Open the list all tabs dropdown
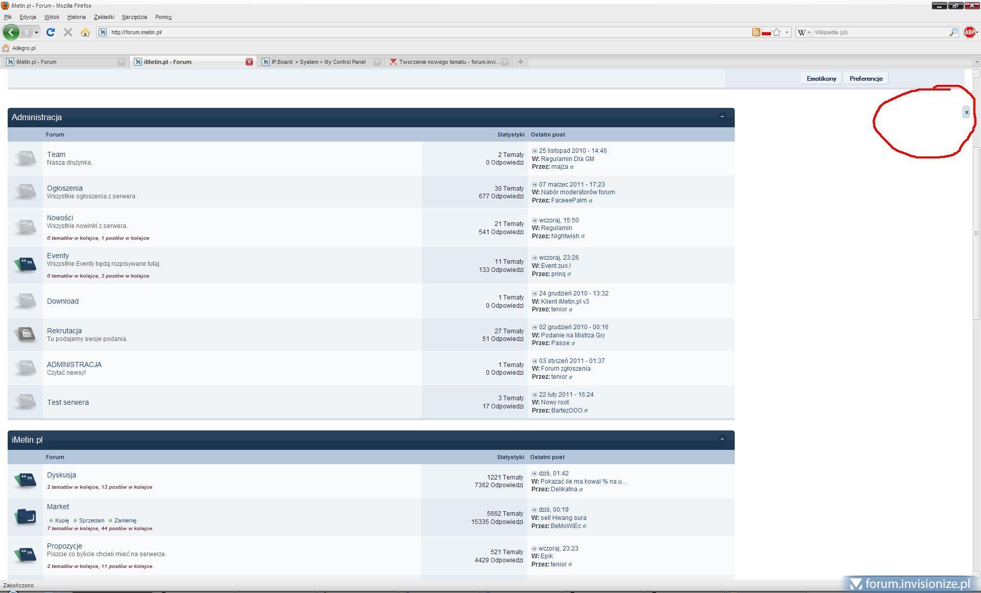This screenshot has width=981, height=593. pos(976,62)
